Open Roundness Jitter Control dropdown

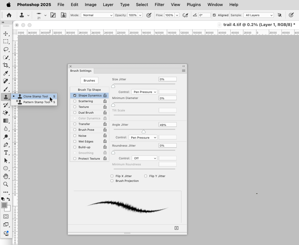[x=144, y=158]
